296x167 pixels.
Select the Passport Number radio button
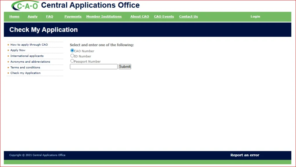click(x=72, y=61)
